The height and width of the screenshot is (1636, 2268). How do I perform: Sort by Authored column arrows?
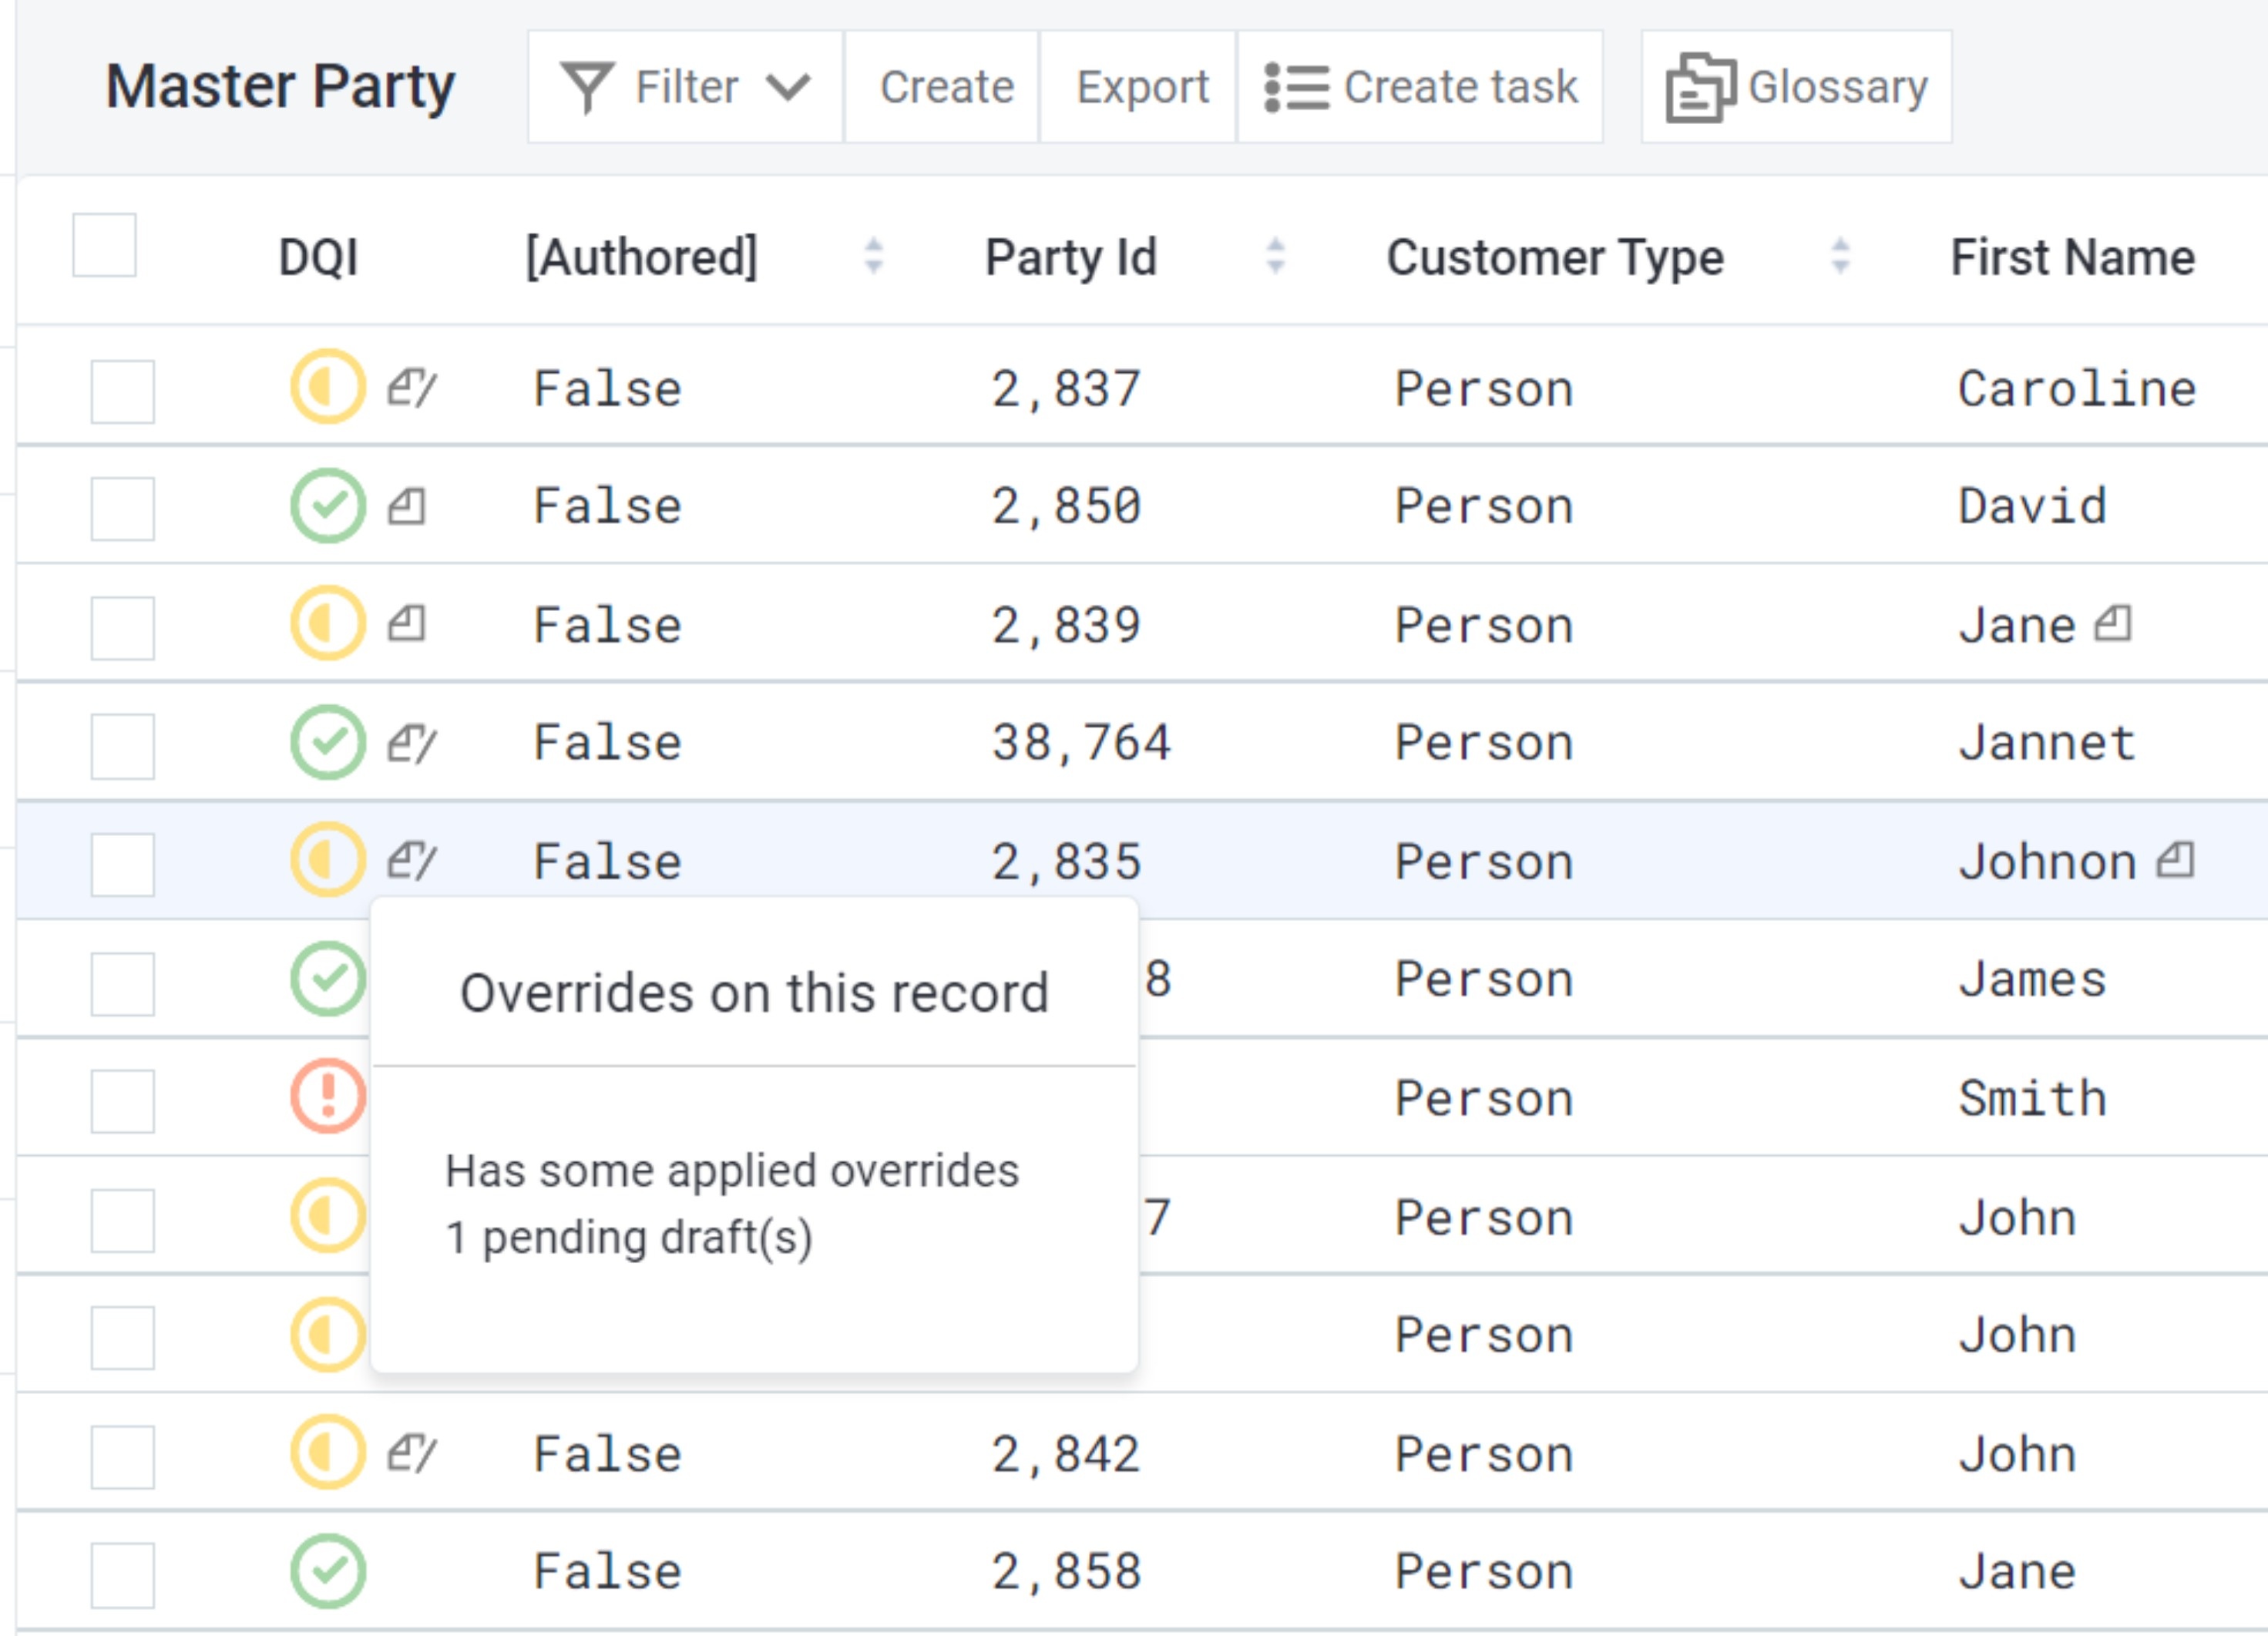(x=873, y=256)
